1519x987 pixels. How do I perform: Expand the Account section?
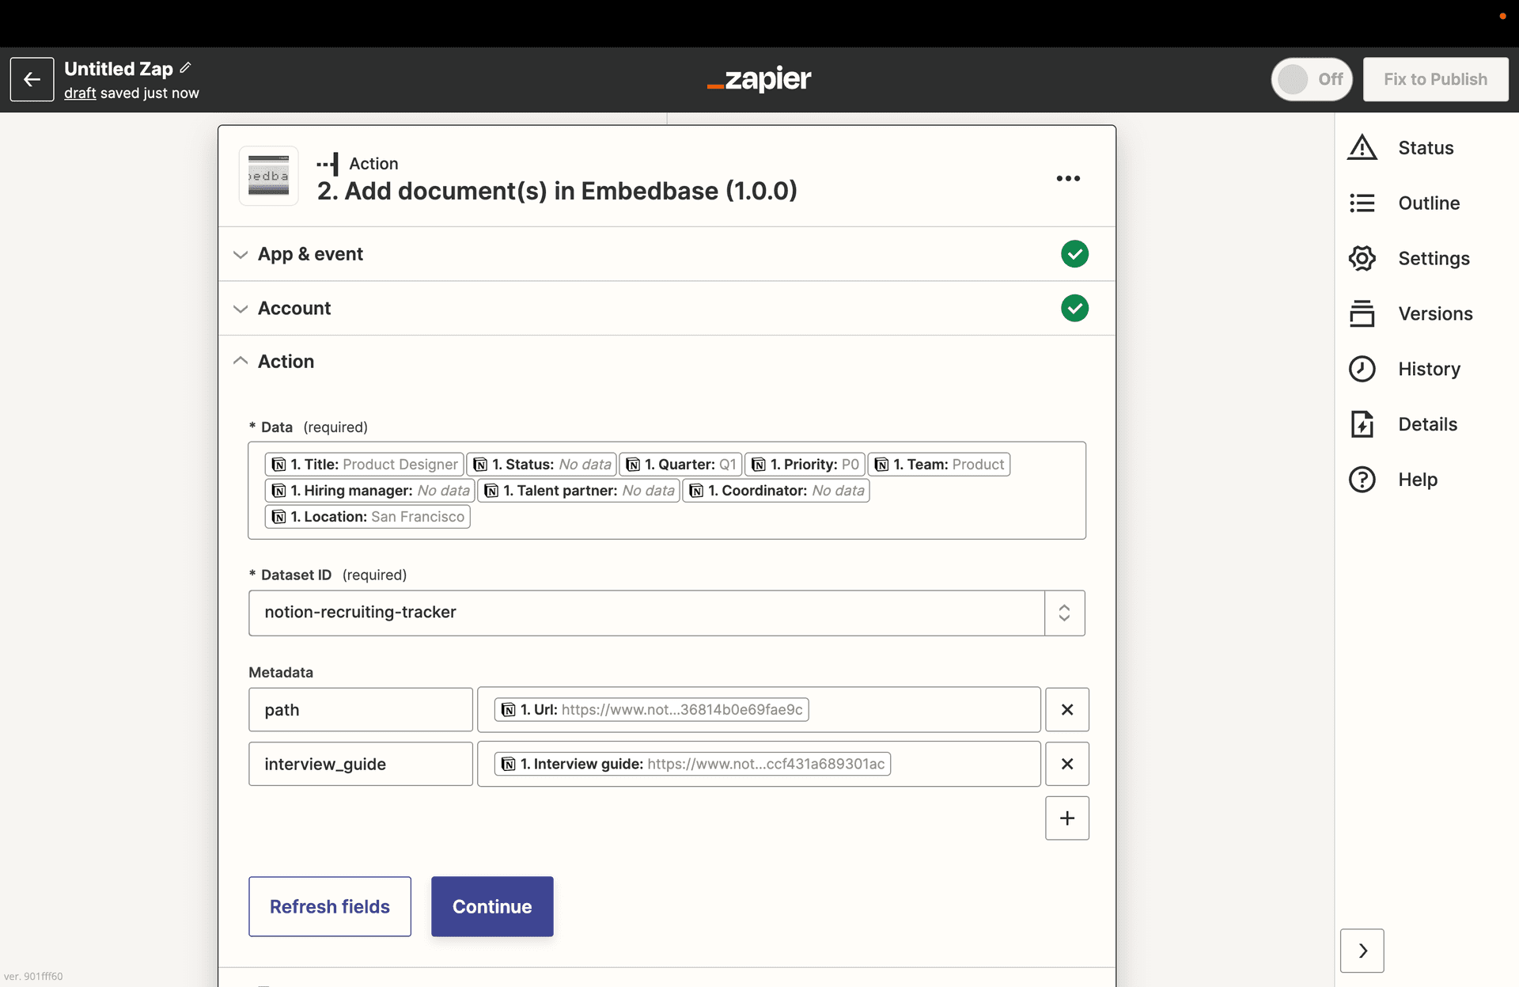[667, 308]
